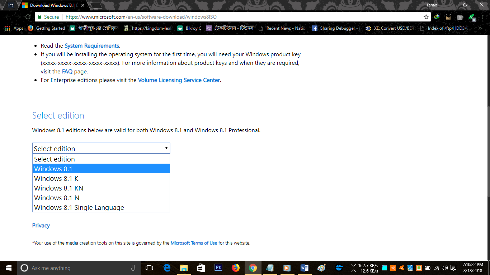490x275 pixels.
Task: Show hidden system tray icons
Action: tap(354, 271)
